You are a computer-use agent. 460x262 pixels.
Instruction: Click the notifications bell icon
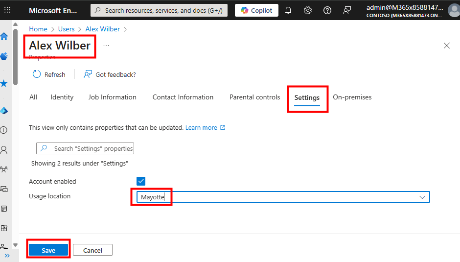click(x=288, y=10)
